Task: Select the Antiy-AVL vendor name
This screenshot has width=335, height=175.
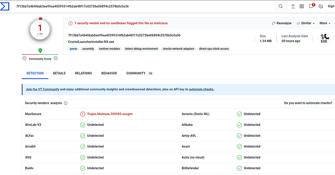Action: pyautogui.click(x=189, y=136)
